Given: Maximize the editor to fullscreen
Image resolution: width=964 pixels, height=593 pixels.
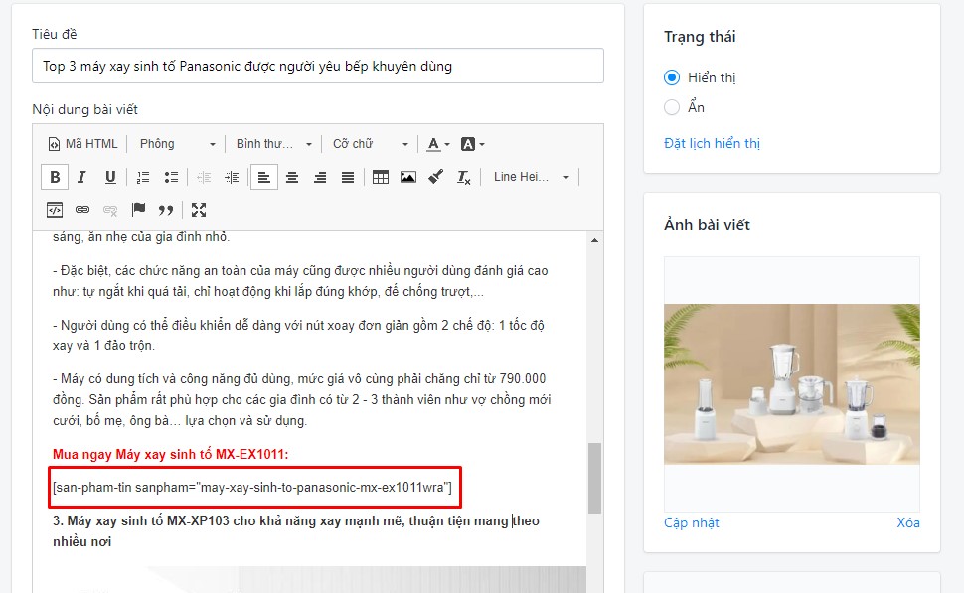Looking at the screenshot, I should [x=199, y=210].
